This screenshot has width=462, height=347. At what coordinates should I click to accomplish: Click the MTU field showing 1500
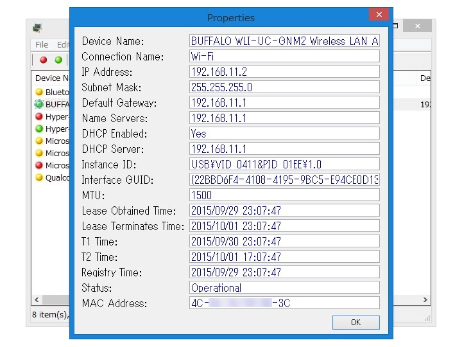coord(284,195)
